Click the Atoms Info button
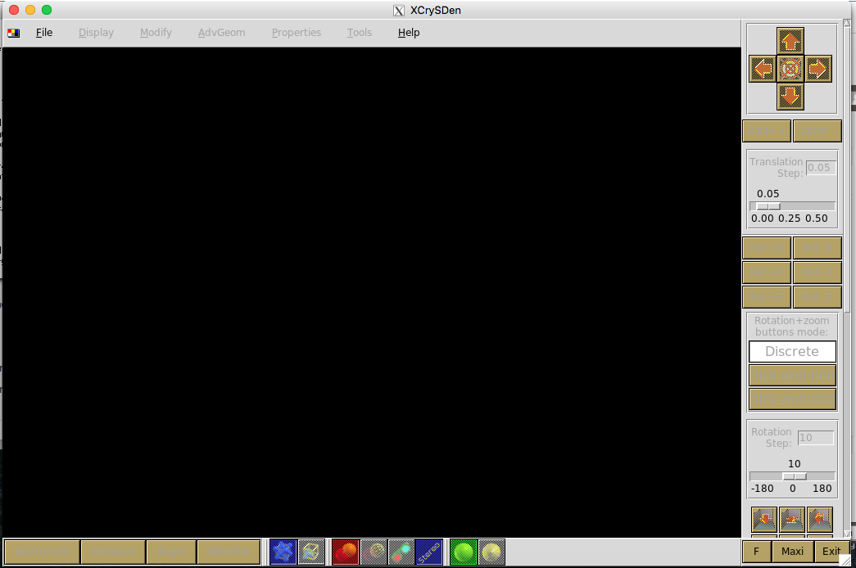This screenshot has width=856, height=568. (x=42, y=552)
